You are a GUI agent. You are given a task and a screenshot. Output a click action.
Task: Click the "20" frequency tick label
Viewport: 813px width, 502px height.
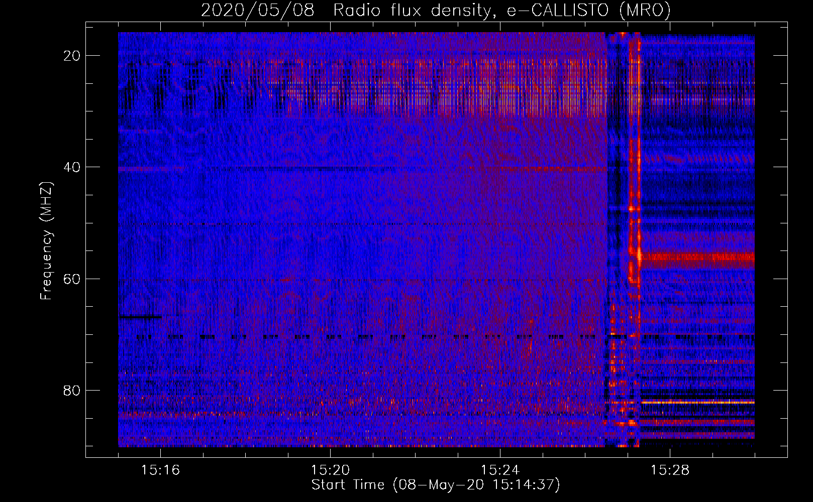point(72,56)
